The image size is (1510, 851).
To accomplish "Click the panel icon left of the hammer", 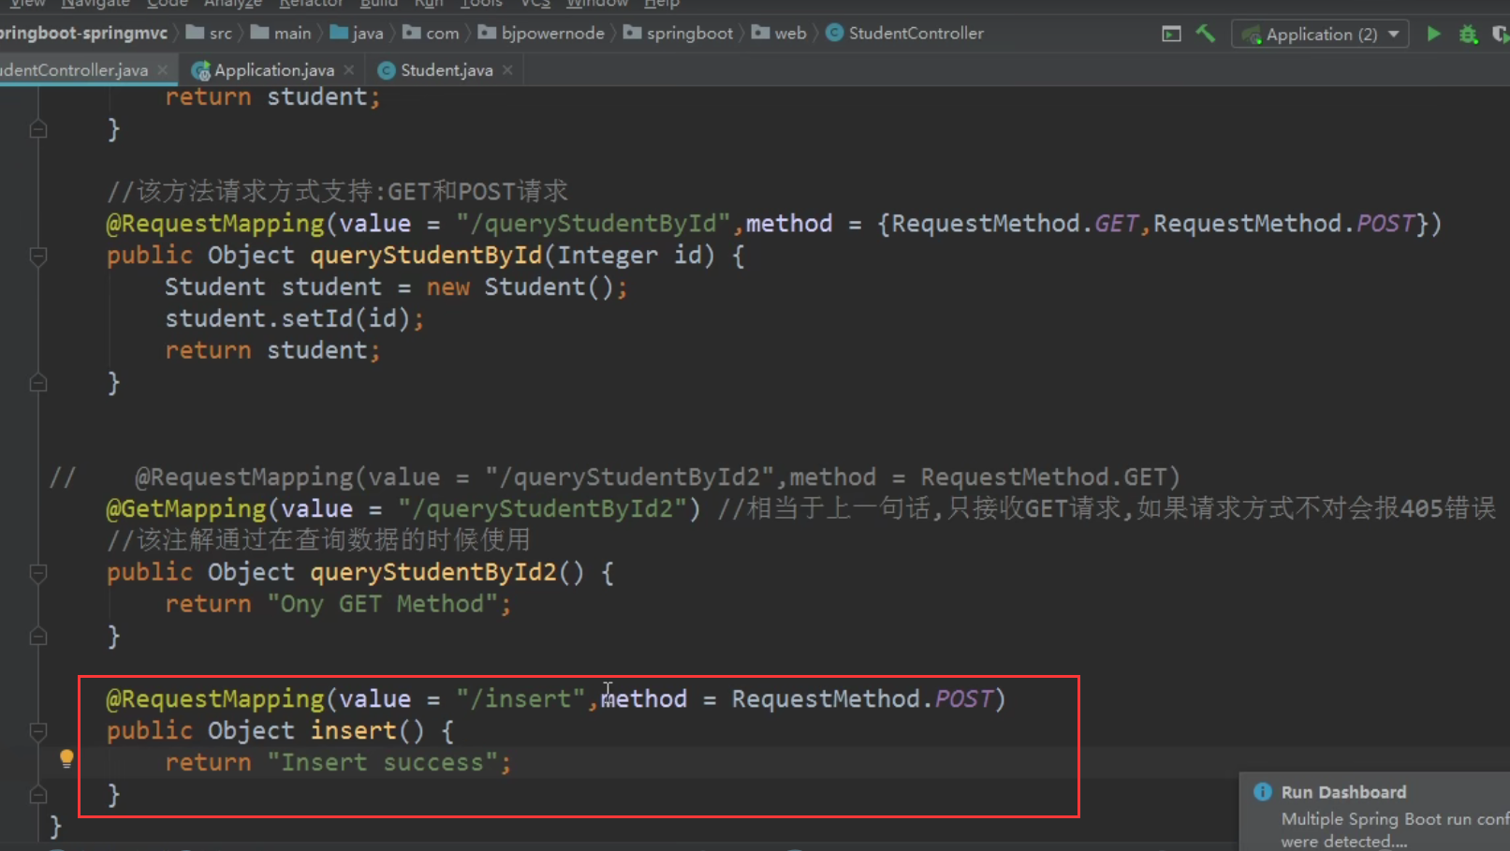I will click(x=1171, y=34).
